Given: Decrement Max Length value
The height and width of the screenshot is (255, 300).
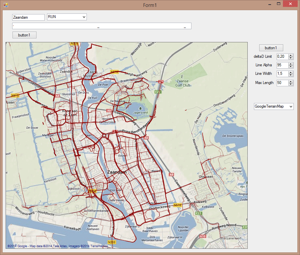Looking at the screenshot, I should coord(290,84).
